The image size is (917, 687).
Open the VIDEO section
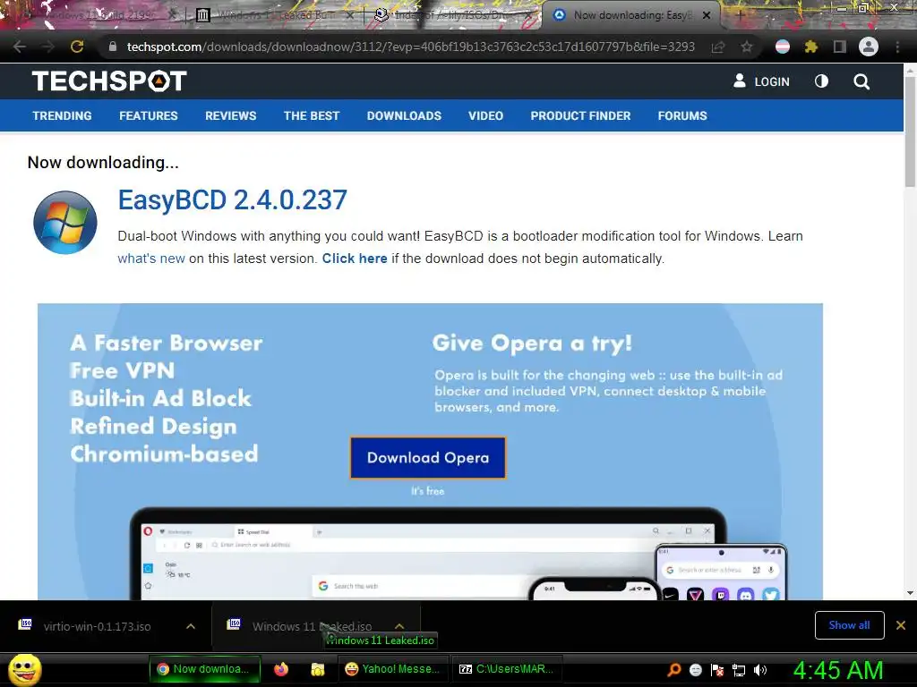[x=485, y=115]
